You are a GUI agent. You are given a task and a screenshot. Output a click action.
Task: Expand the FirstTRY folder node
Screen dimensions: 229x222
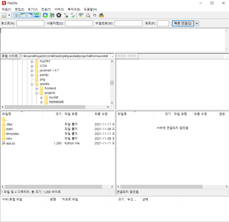click(x=32, y=62)
